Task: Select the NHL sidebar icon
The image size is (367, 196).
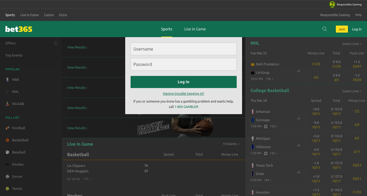Action: point(7,92)
